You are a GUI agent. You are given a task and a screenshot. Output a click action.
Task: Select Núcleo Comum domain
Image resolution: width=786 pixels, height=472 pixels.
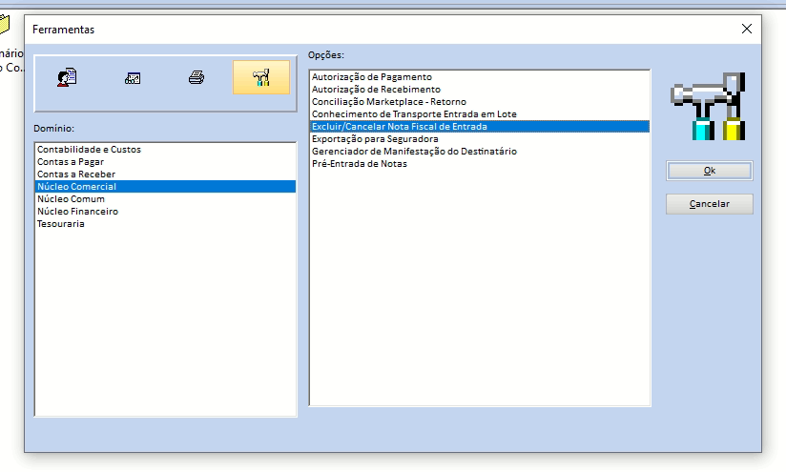click(x=165, y=199)
